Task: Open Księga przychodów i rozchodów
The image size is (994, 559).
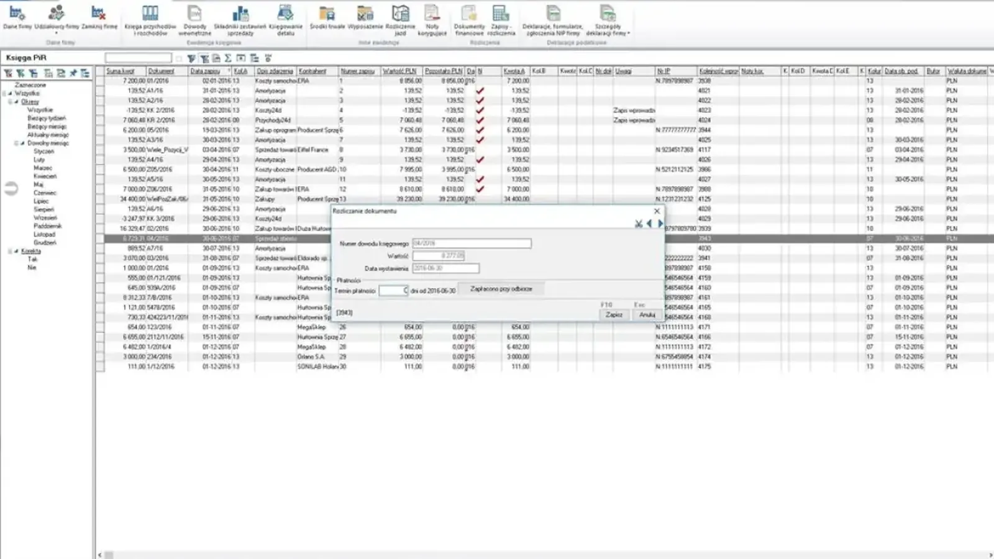Action: click(x=150, y=20)
